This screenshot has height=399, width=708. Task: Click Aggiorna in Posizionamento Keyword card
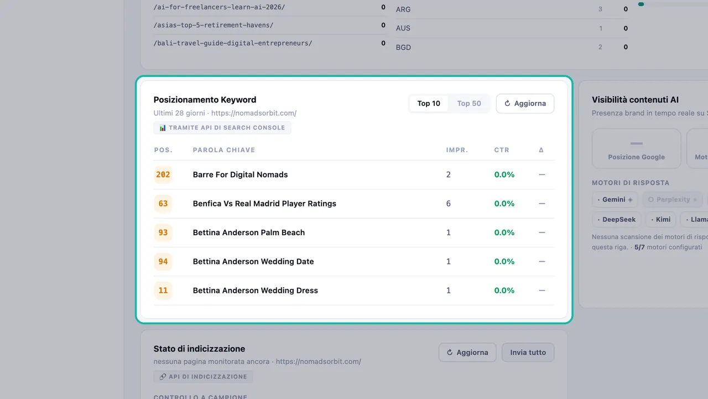525,103
